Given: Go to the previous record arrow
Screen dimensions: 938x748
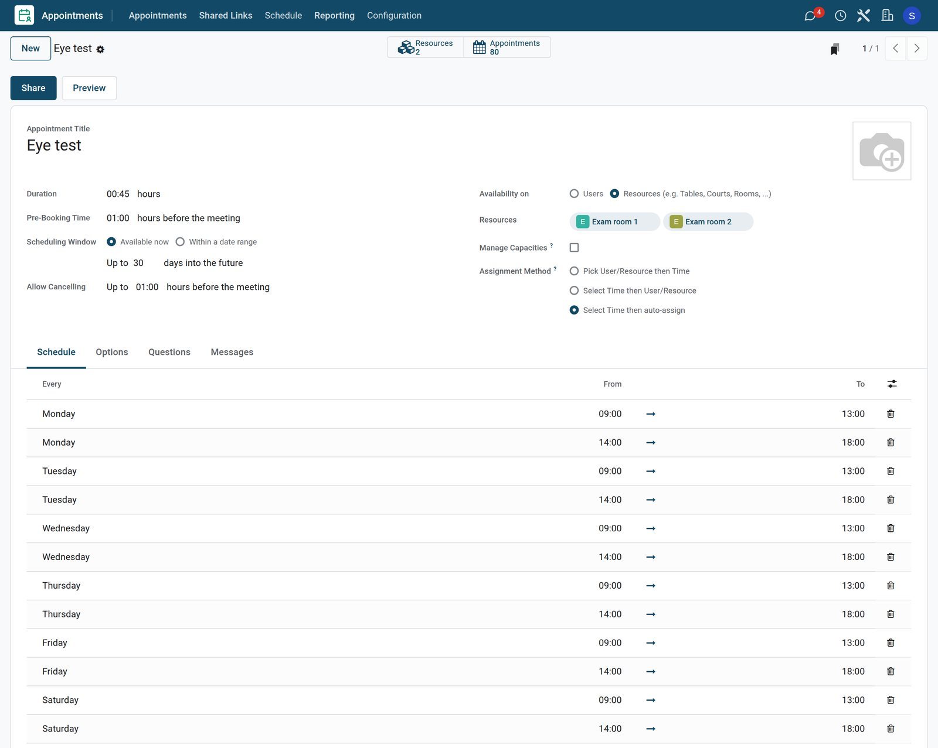Looking at the screenshot, I should pyautogui.click(x=895, y=49).
